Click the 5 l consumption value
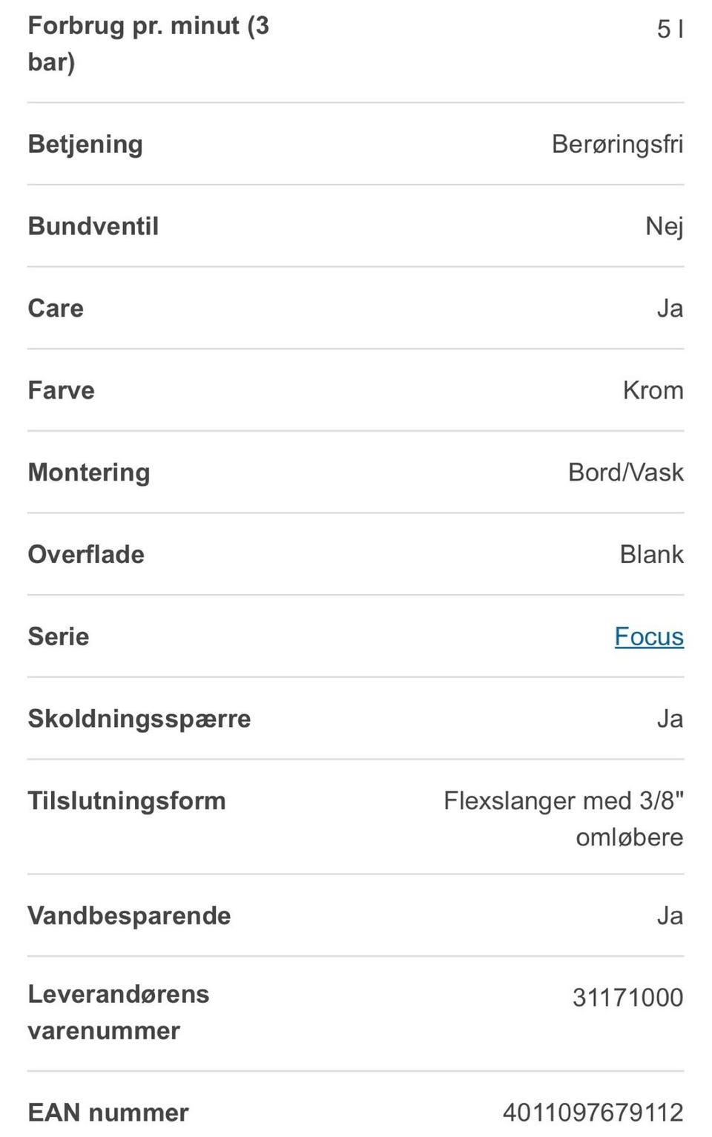The width and height of the screenshot is (712, 1137). point(670,29)
